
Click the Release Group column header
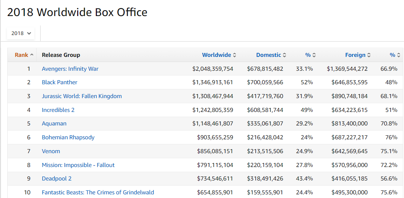point(61,55)
